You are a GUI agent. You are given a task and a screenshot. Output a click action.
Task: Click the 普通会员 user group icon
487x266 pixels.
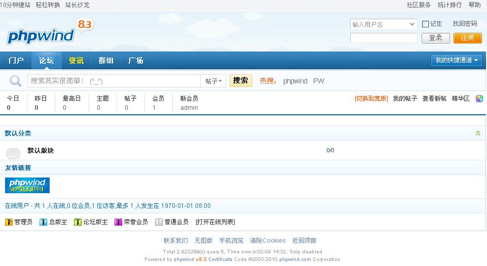click(159, 222)
